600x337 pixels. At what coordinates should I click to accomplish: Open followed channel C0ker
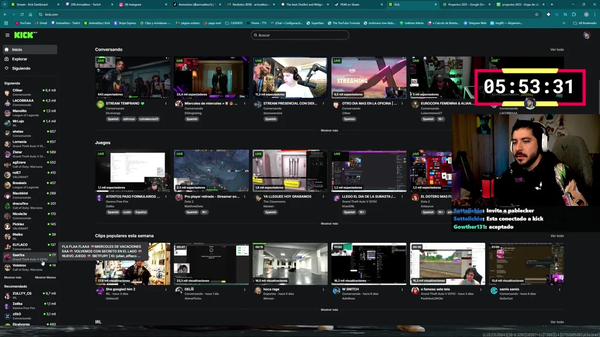(x=30, y=92)
